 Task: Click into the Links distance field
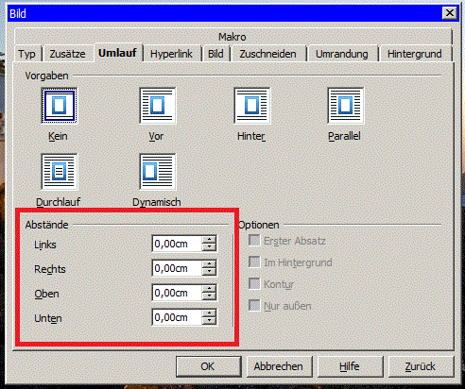click(177, 244)
